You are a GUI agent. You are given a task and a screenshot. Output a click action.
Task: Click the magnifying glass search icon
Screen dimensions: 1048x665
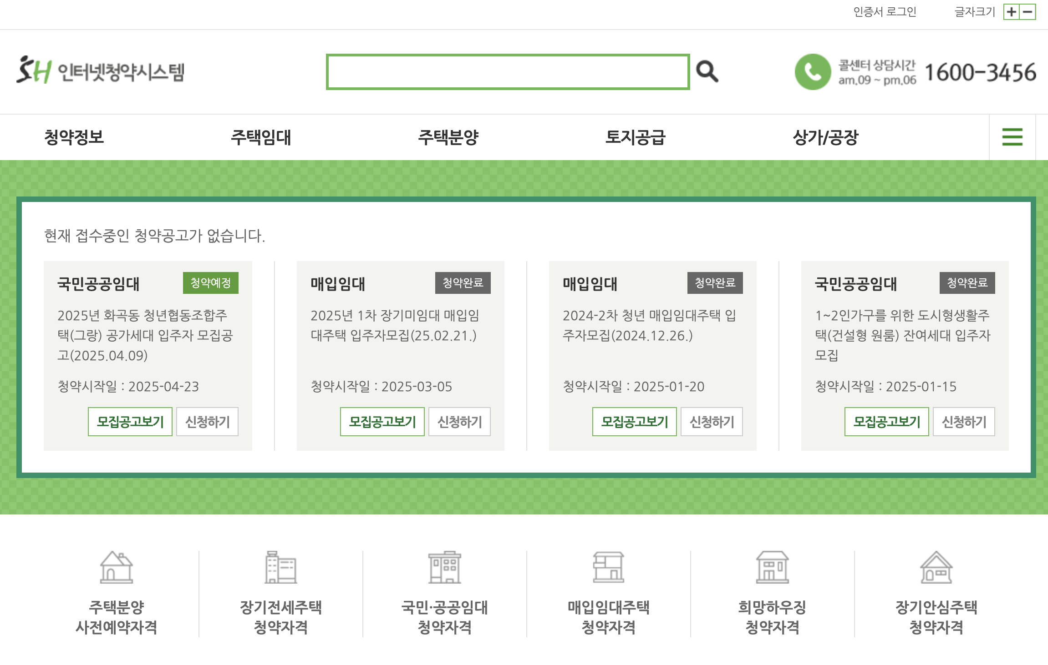pos(707,72)
